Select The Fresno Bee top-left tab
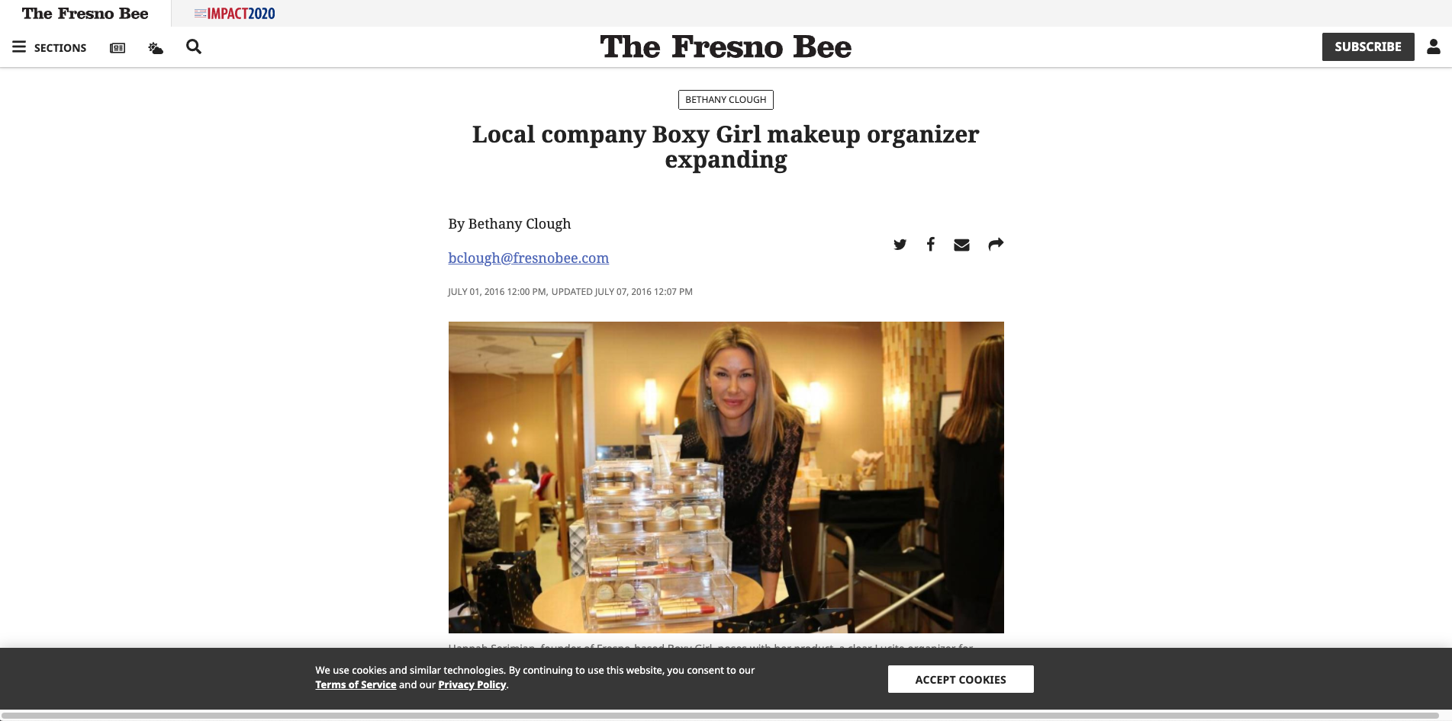Viewport: 1452px width, 721px height. pyautogui.click(x=85, y=13)
